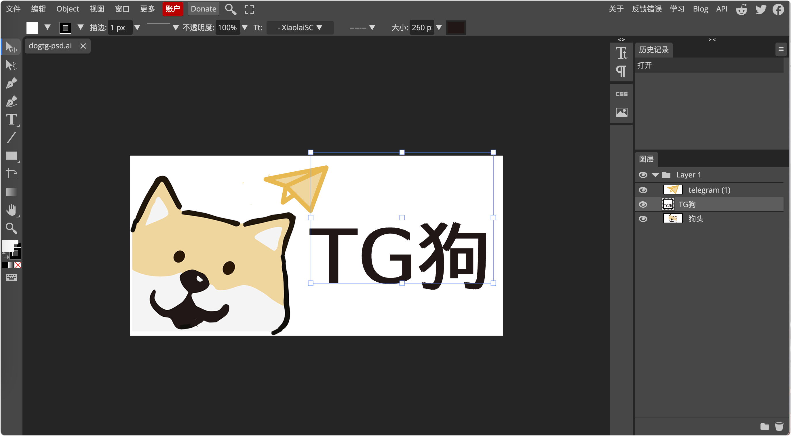This screenshot has height=436, width=791.
Task: Open the Paragraph panel icon
Action: [621, 72]
